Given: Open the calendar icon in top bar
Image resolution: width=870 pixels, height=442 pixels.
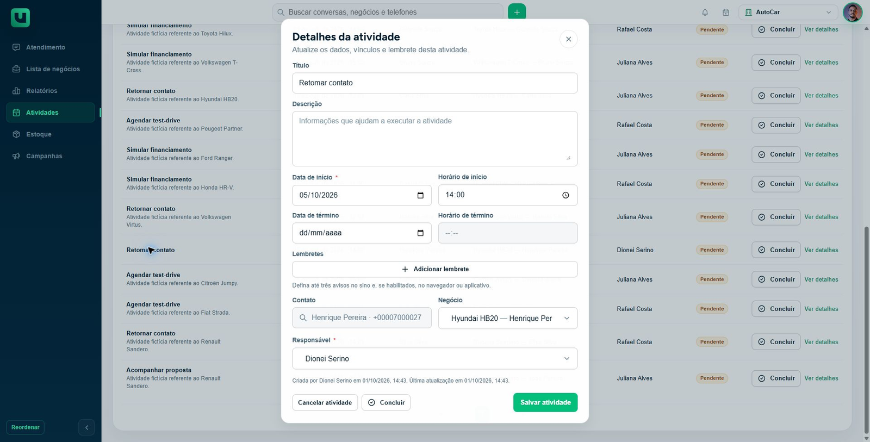Looking at the screenshot, I should coord(725,13).
